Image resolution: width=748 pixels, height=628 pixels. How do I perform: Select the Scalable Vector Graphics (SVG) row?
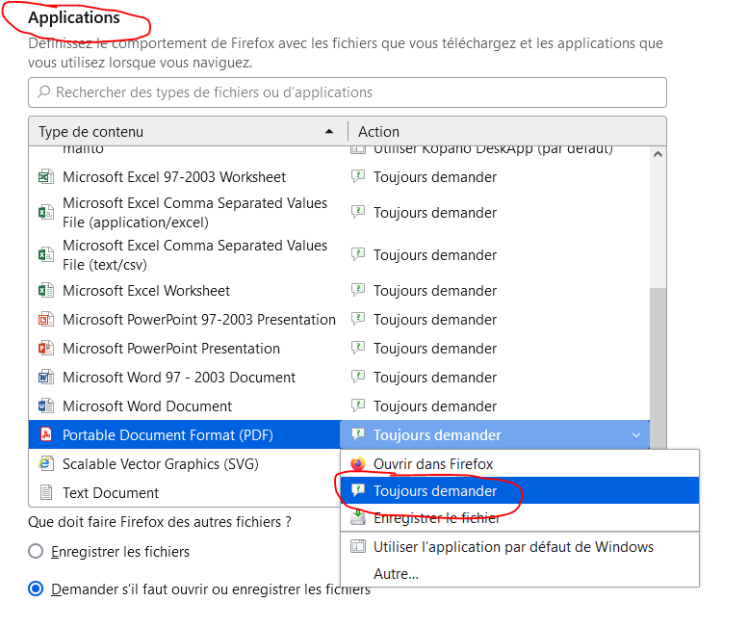pyautogui.click(x=185, y=463)
